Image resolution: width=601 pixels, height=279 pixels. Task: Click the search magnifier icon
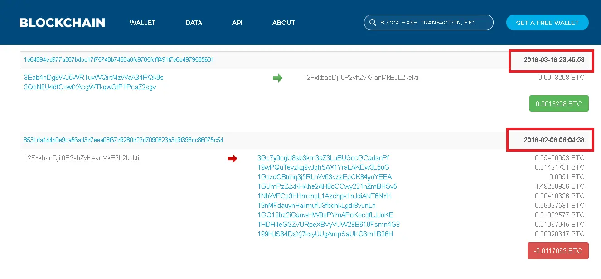(x=373, y=23)
